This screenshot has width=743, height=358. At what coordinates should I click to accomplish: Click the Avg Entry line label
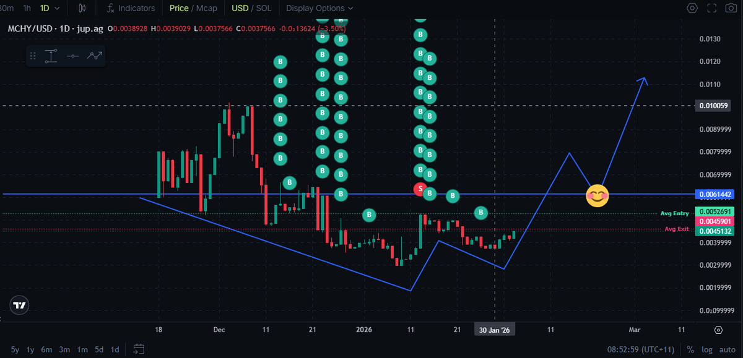coord(674,213)
